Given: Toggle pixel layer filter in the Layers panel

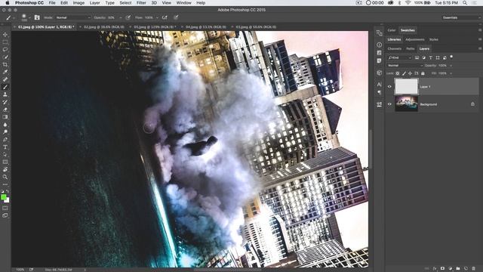Looking at the screenshot, I should coord(417,57).
